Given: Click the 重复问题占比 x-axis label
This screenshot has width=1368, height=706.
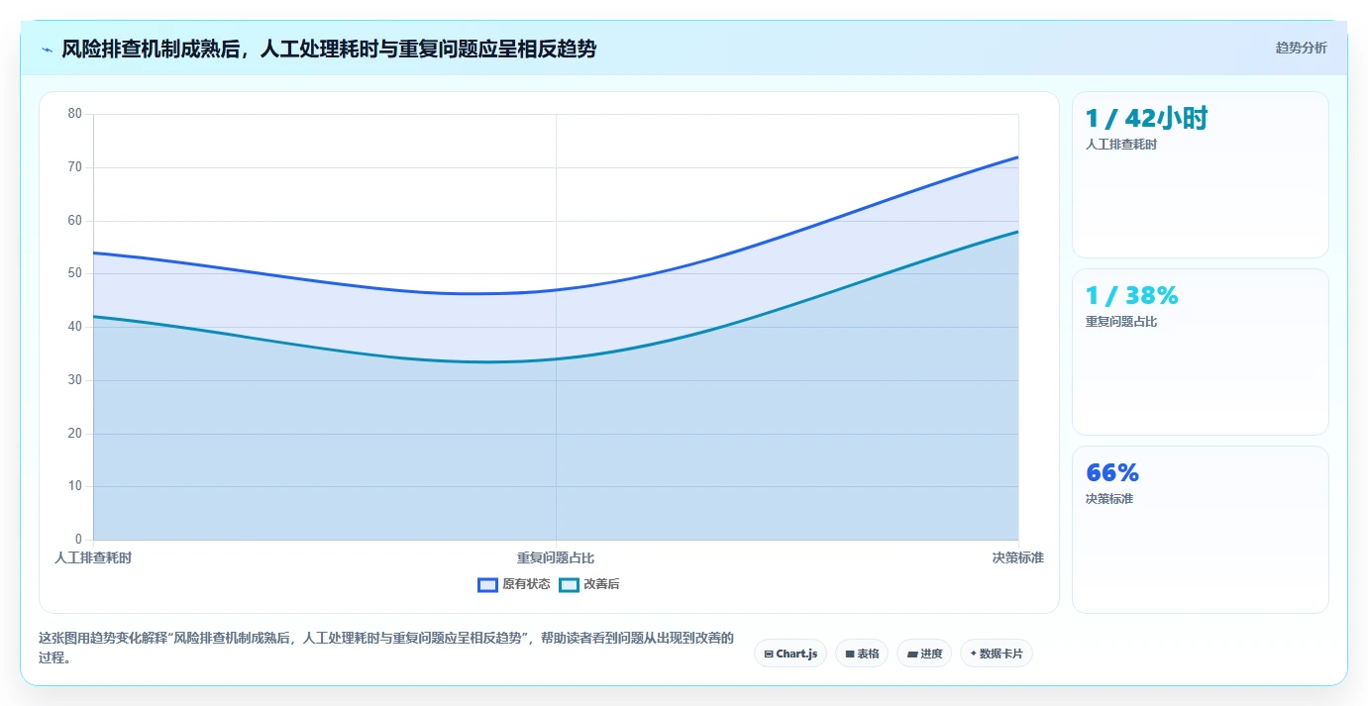Looking at the screenshot, I should pyautogui.click(x=556, y=557).
